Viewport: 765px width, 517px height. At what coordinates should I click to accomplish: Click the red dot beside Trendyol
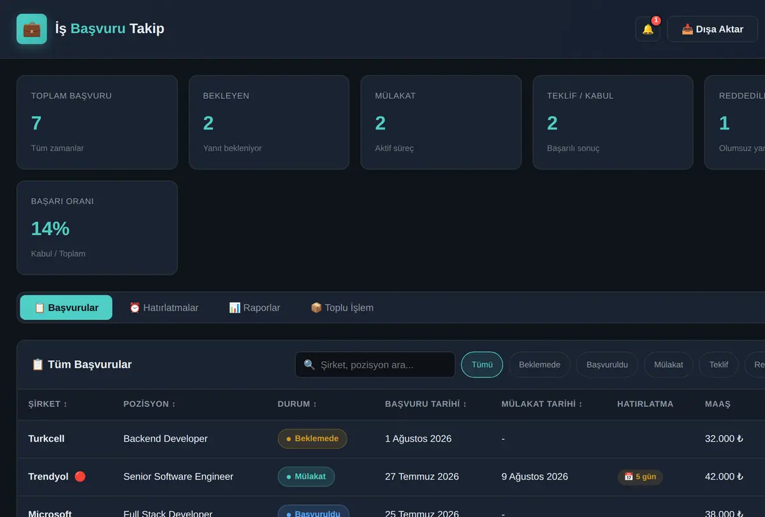pos(80,476)
